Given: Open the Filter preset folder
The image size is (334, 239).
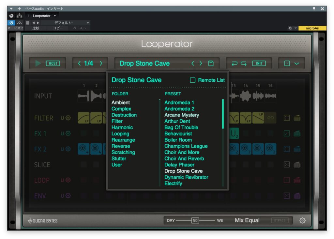Looking at the screenshot, I should pyautogui.click(x=117, y=121).
